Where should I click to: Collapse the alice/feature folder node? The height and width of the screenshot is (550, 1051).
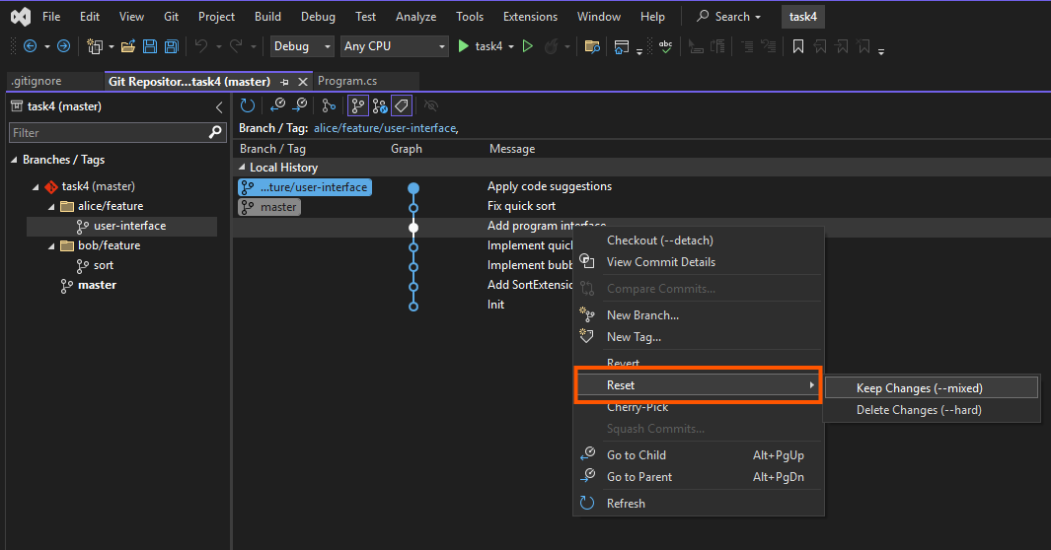coord(52,206)
